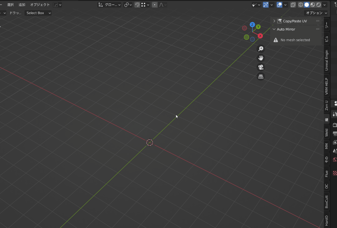337x228 pixels.
Task: Open the selectability and visibility dropdown
Action: click(256, 5)
